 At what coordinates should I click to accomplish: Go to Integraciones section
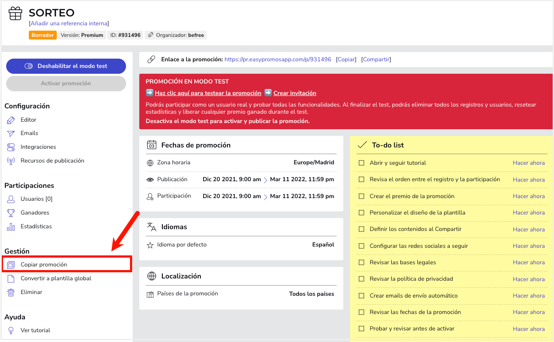38,147
